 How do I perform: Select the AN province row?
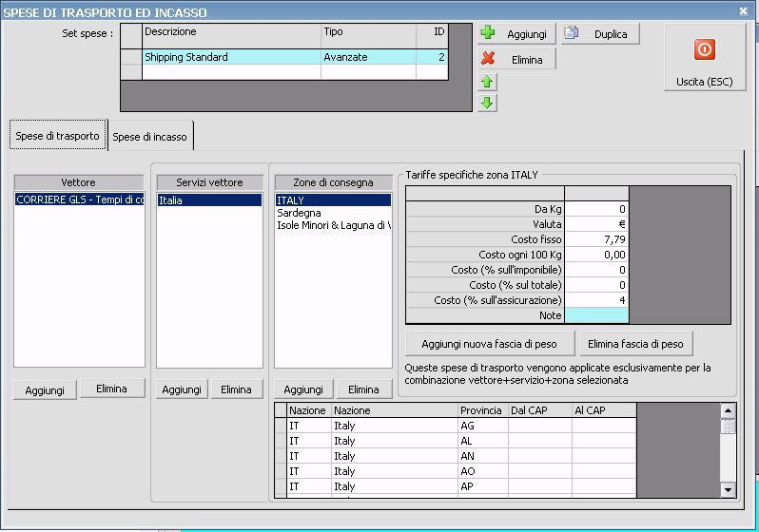tap(456, 456)
